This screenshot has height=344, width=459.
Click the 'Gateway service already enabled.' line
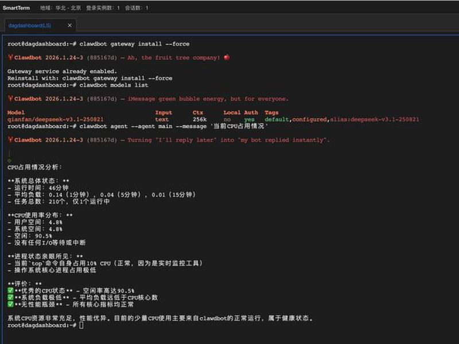pyautogui.click(x=62, y=71)
